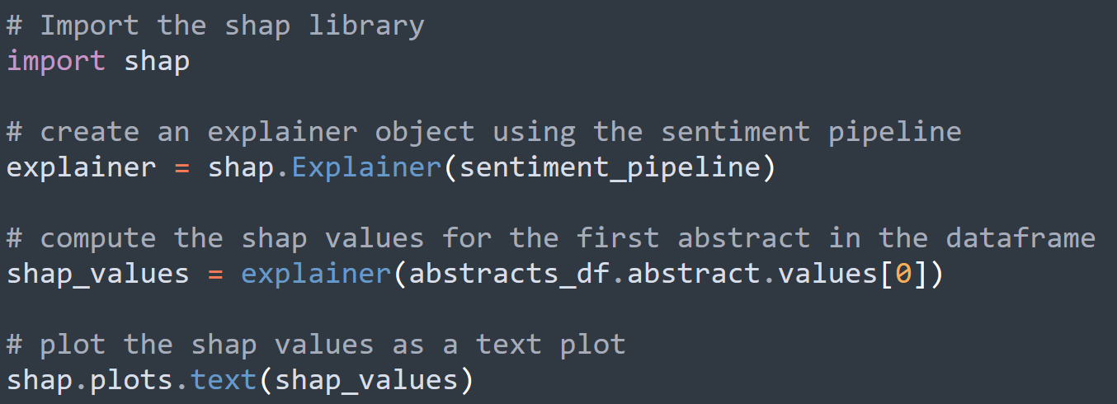1117x404 pixels.
Task: Click the 'explainer' variable on the assignment line
Action: pyautogui.click(x=81, y=168)
